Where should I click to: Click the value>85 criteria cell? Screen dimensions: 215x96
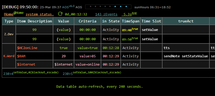[87, 56]
